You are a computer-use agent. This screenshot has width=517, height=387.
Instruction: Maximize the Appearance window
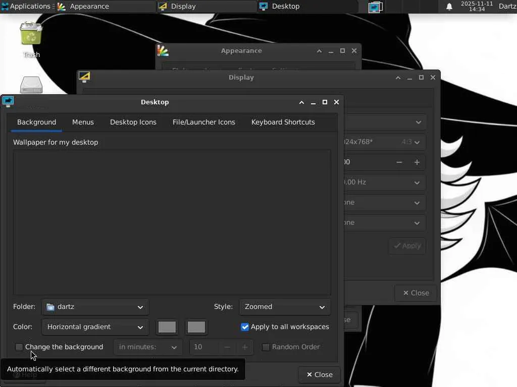coord(343,51)
